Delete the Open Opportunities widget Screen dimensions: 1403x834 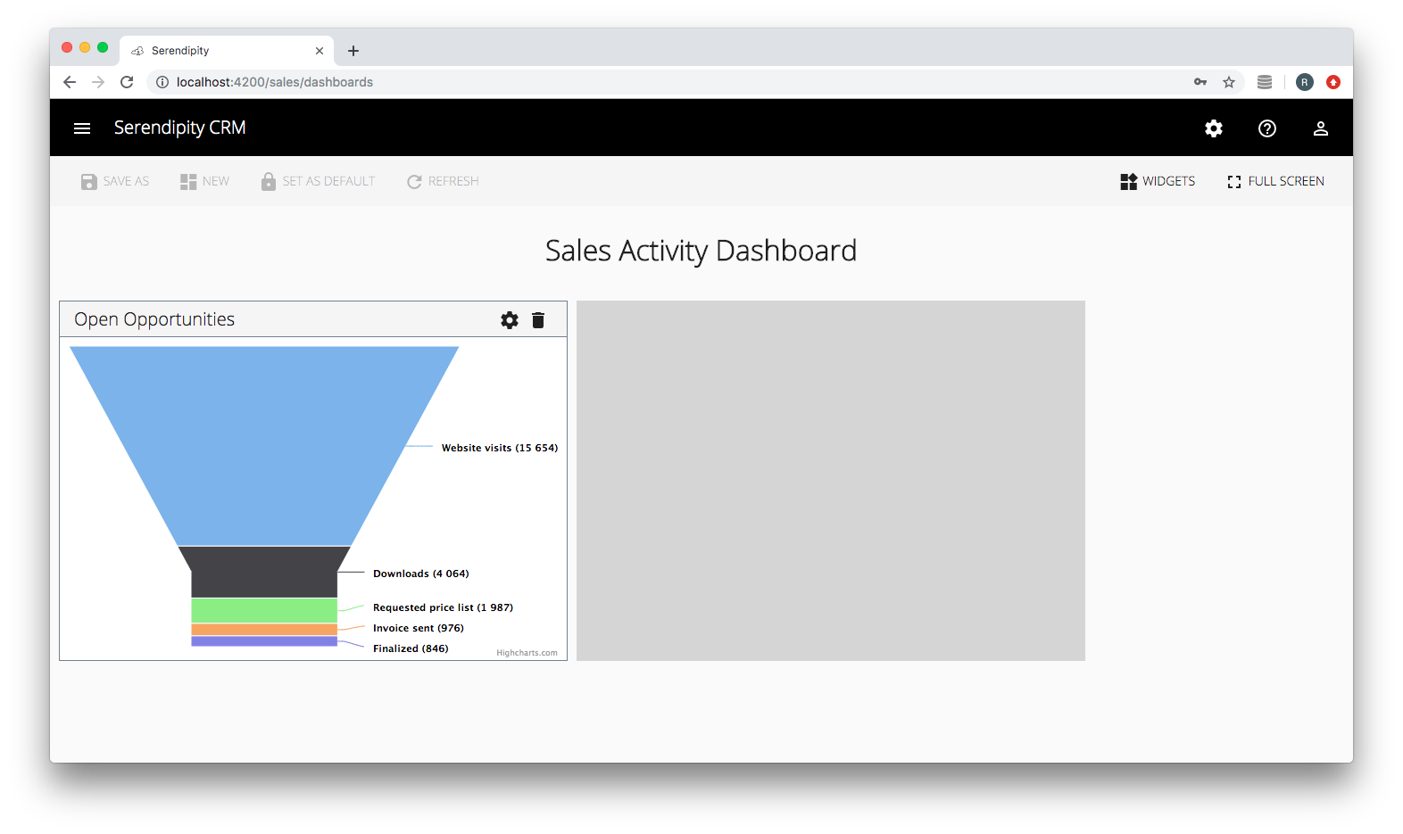538,320
